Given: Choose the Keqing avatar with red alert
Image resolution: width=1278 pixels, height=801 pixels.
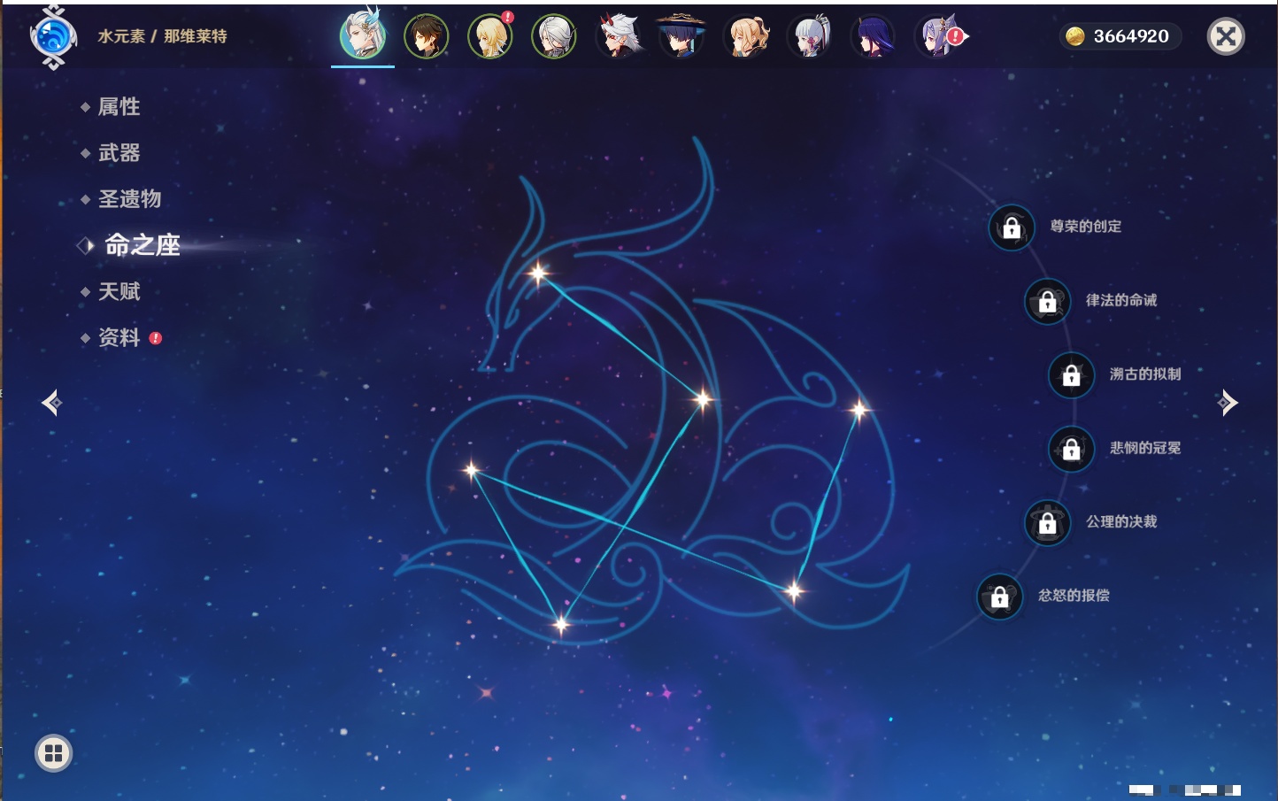Looking at the screenshot, I should click(938, 36).
